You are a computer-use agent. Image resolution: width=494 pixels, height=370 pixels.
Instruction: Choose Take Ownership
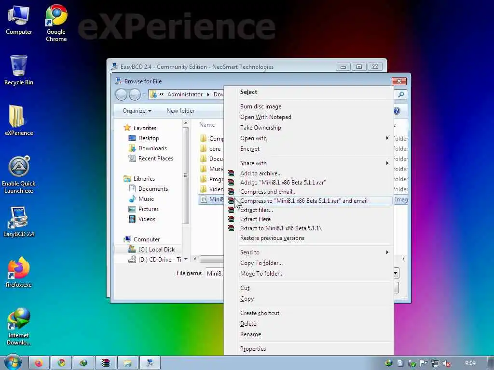pos(309,127)
